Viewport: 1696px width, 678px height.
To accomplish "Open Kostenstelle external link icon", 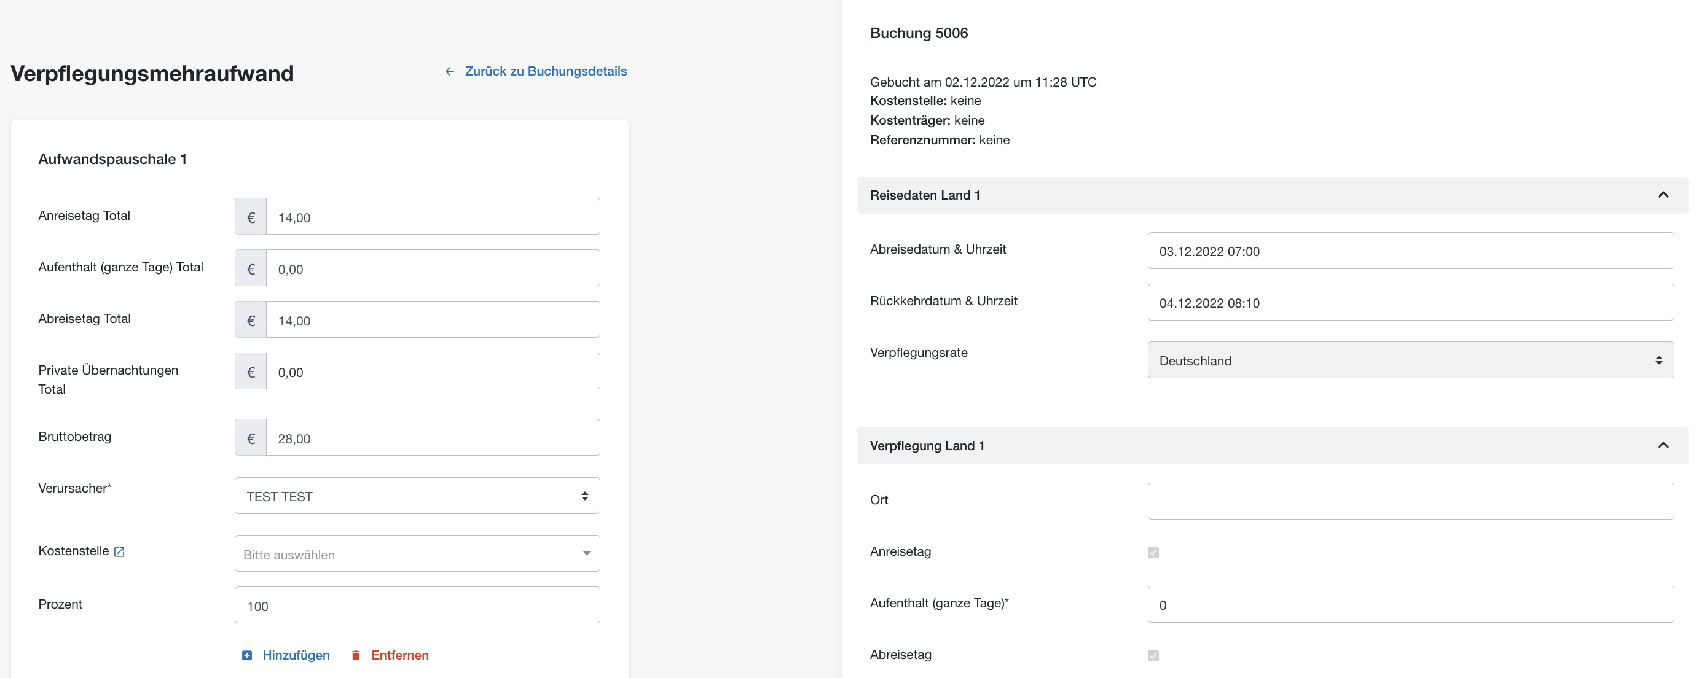I will (x=119, y=551).
